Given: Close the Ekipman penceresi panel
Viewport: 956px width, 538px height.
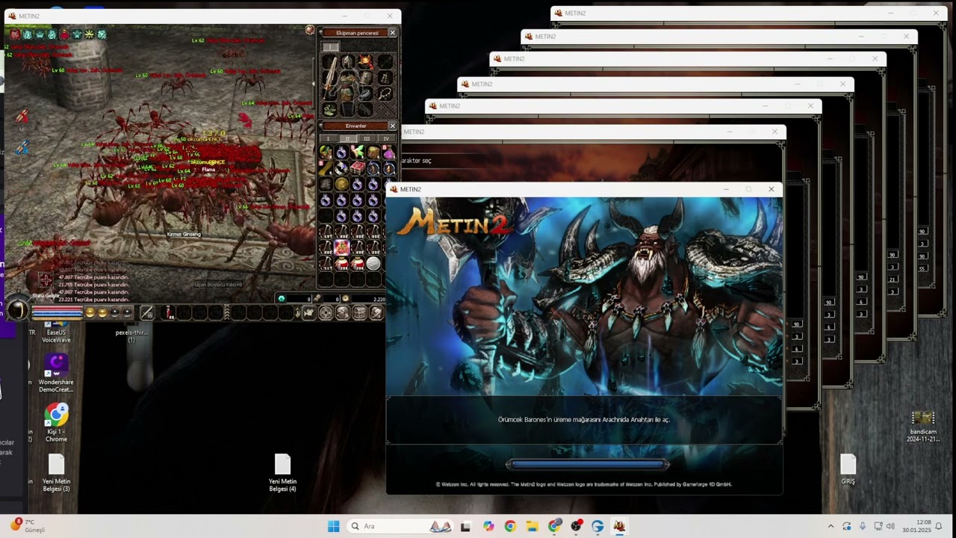Looking at the screenshot, I should click(x=392, y=33).
